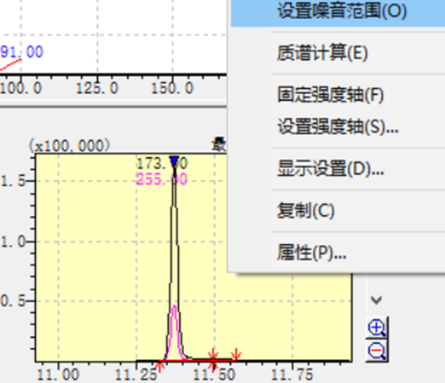Toggle 固定强度轴(F) option
445x383 pixels.
pyautogui.click(x=330, y=95)
